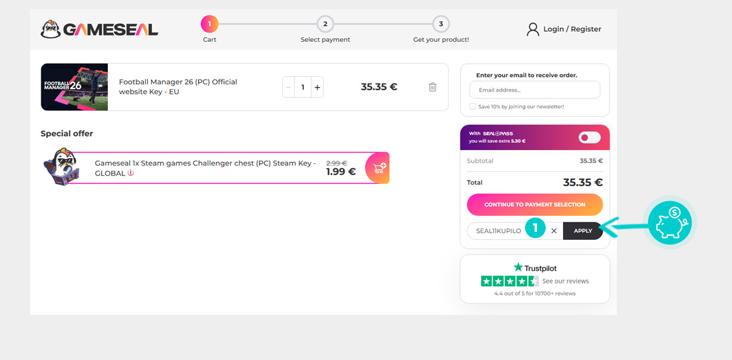Click the Email address input field
The height and width of the screenshot is (360, 732).
[534, 90]
